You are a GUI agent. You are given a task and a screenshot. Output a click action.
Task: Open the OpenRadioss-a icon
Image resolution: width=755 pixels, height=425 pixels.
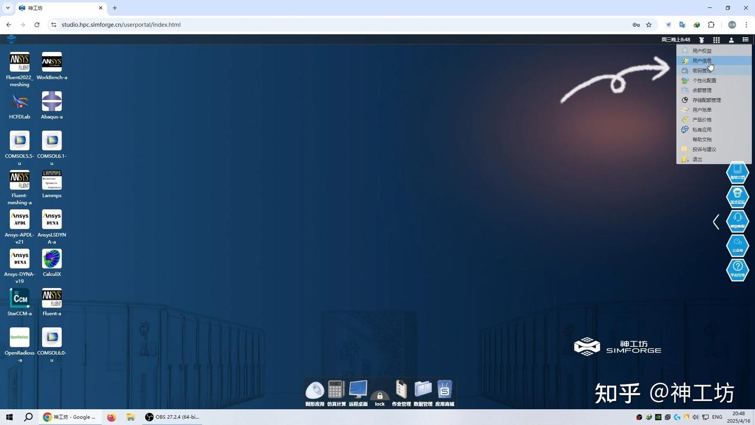coord(19,338)
